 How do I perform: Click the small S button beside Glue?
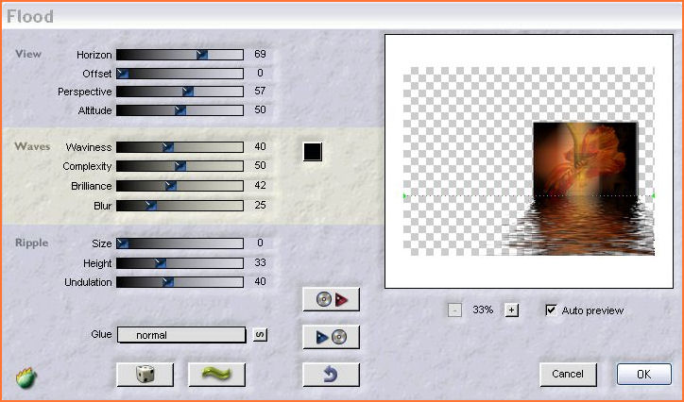[260, 334]
